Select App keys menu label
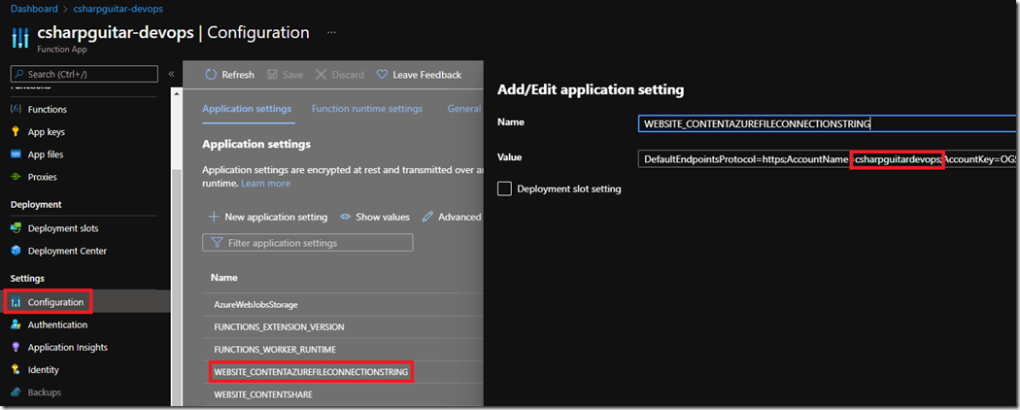Viewport: 1020px width, 410px height. [47, 131]
